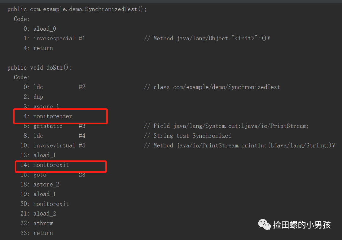The image size is (342, 240).
Task: Click the Object "<init>" method comment
Action: tap(207, 39)
